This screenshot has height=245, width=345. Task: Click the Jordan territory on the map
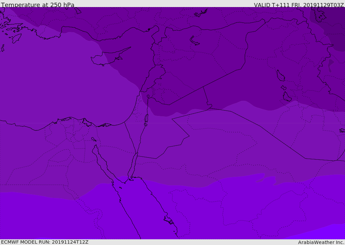pyautogui.click(x=163, y=132)
